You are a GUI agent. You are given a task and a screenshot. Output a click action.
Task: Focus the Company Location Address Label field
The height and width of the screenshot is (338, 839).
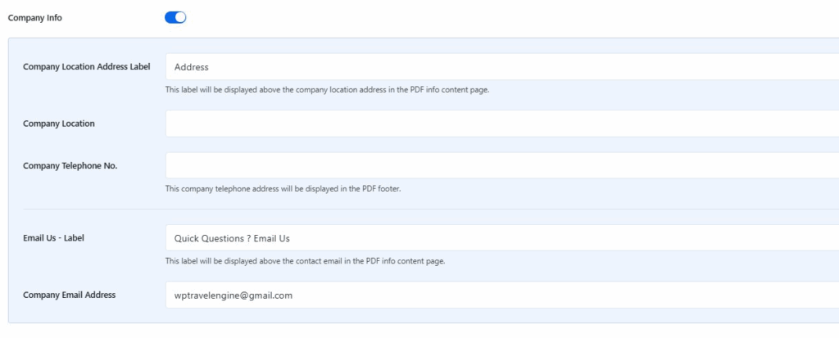[501, 67]
